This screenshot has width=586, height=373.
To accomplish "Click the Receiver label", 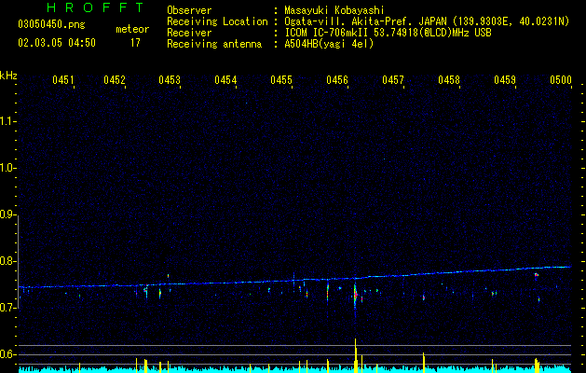I will click(x=189, y=33).
